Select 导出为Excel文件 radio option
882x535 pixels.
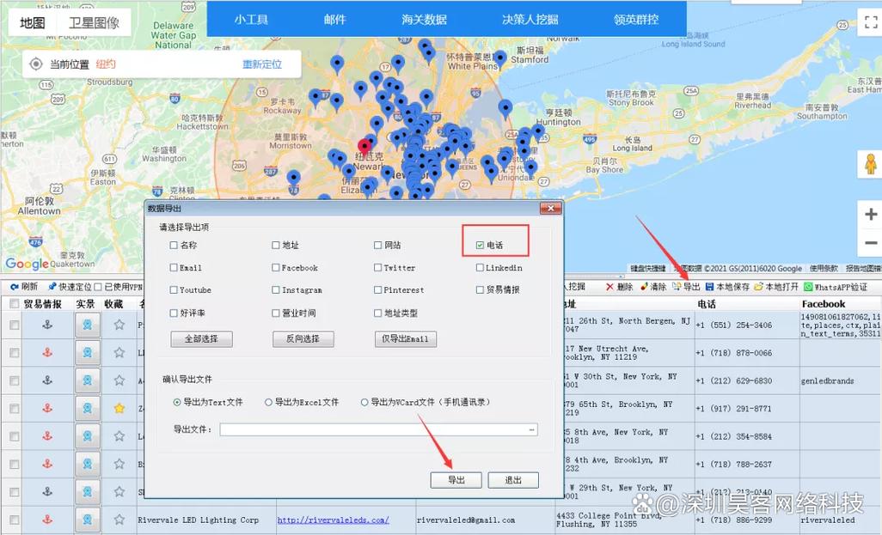click(269, 402)
